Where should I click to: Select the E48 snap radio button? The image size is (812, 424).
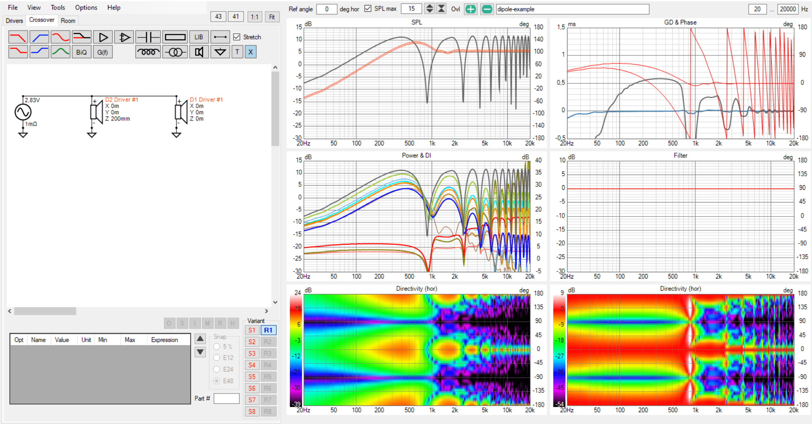(217, 380)
